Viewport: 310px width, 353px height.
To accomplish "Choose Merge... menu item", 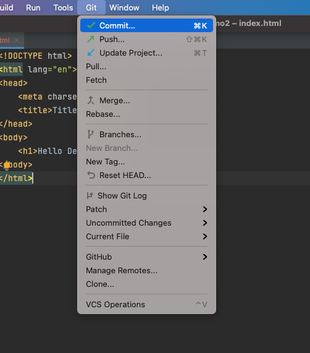I will pos(146,100).
